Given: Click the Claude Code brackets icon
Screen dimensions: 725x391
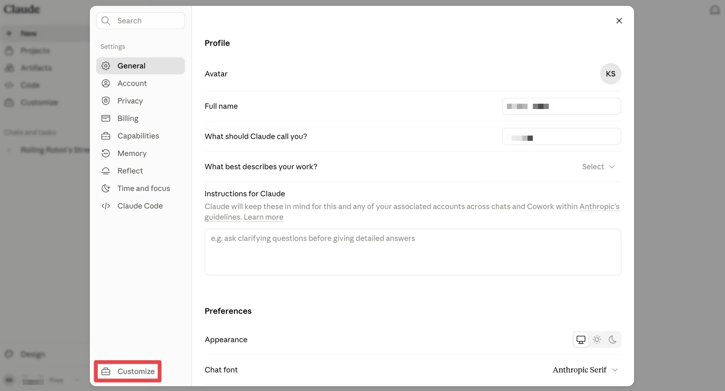Looking at the screenshot, I should (x=105, y=206).
